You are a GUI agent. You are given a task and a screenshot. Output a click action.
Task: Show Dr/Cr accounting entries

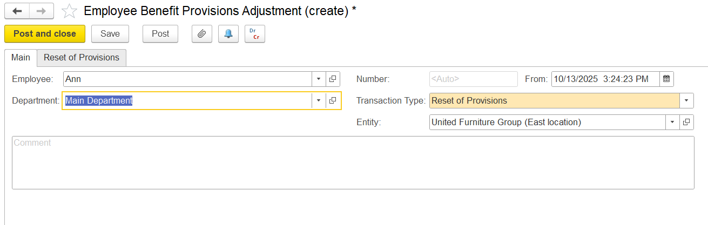click(x=255, y=33)
